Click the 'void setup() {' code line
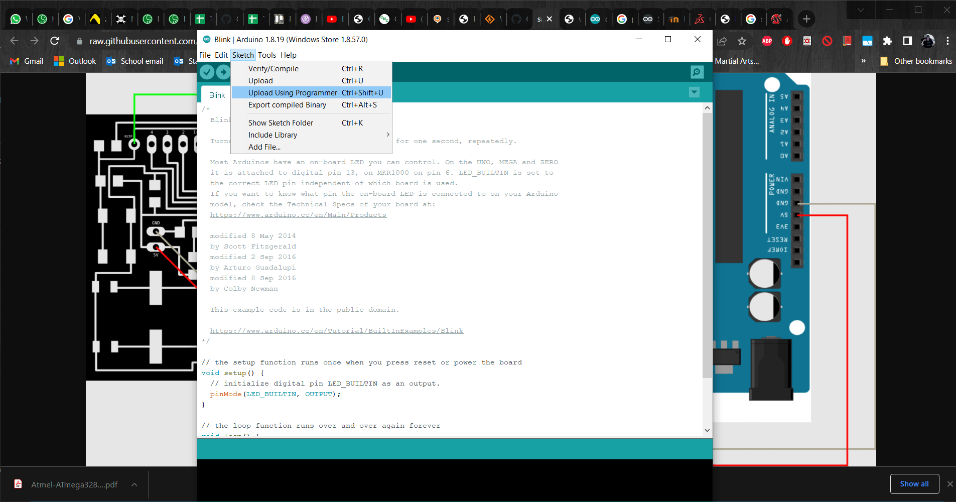Image resolution: width=956 pixels, height=502 pixels. coord(233,373)
